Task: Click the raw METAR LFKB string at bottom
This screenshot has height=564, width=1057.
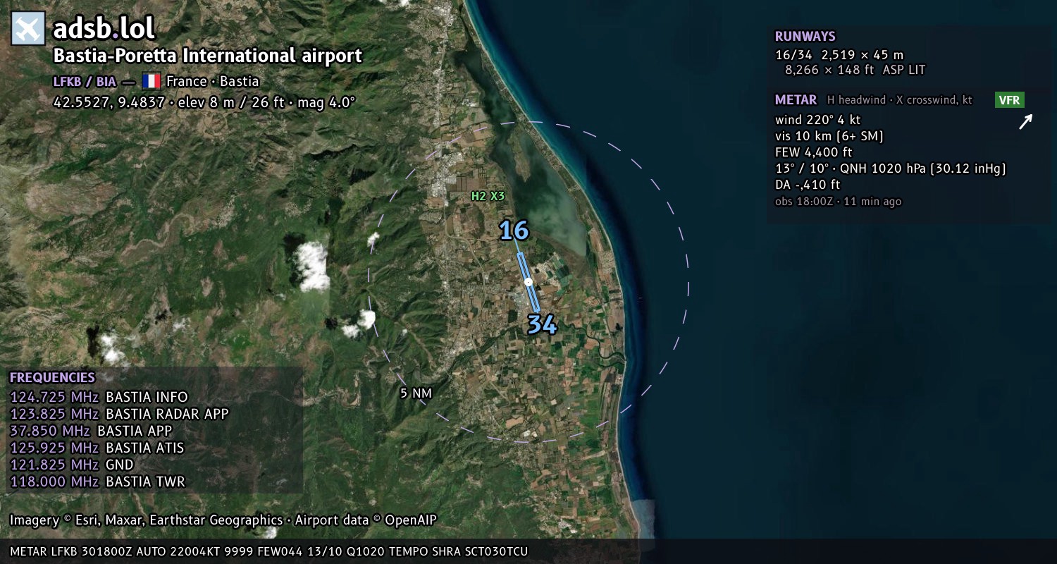Action: (269, 551)
